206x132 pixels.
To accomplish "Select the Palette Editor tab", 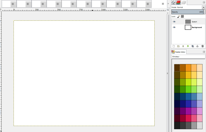I will [x=179, y=52].
